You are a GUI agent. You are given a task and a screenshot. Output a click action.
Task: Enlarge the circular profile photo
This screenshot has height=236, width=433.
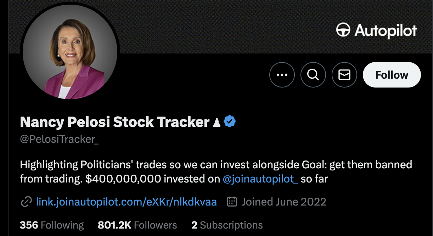click(70, 52)
